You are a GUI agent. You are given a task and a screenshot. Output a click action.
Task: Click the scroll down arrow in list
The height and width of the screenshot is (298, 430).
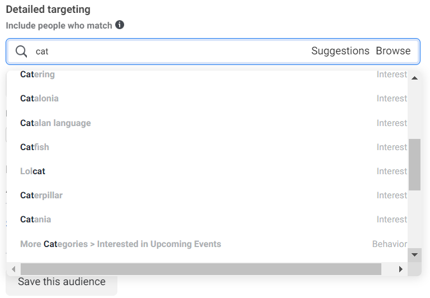tap(414, 254)
